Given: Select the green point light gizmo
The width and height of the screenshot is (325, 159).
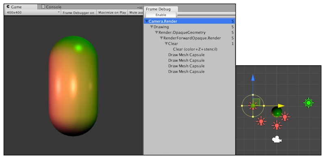Looking at the screenshot, I should (x=308, y=103).
